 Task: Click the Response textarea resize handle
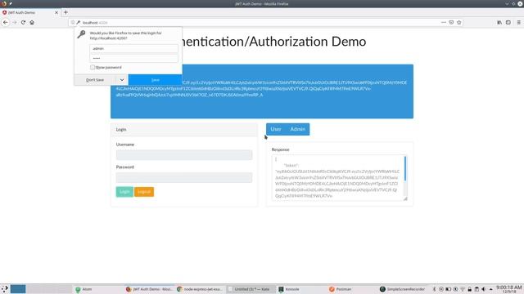tap(405, 198)
